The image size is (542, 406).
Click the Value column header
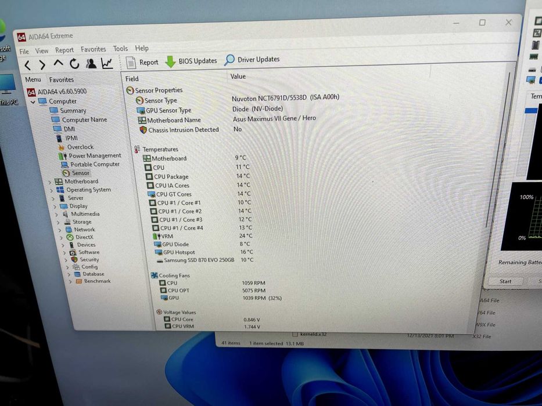coord(238,77)
